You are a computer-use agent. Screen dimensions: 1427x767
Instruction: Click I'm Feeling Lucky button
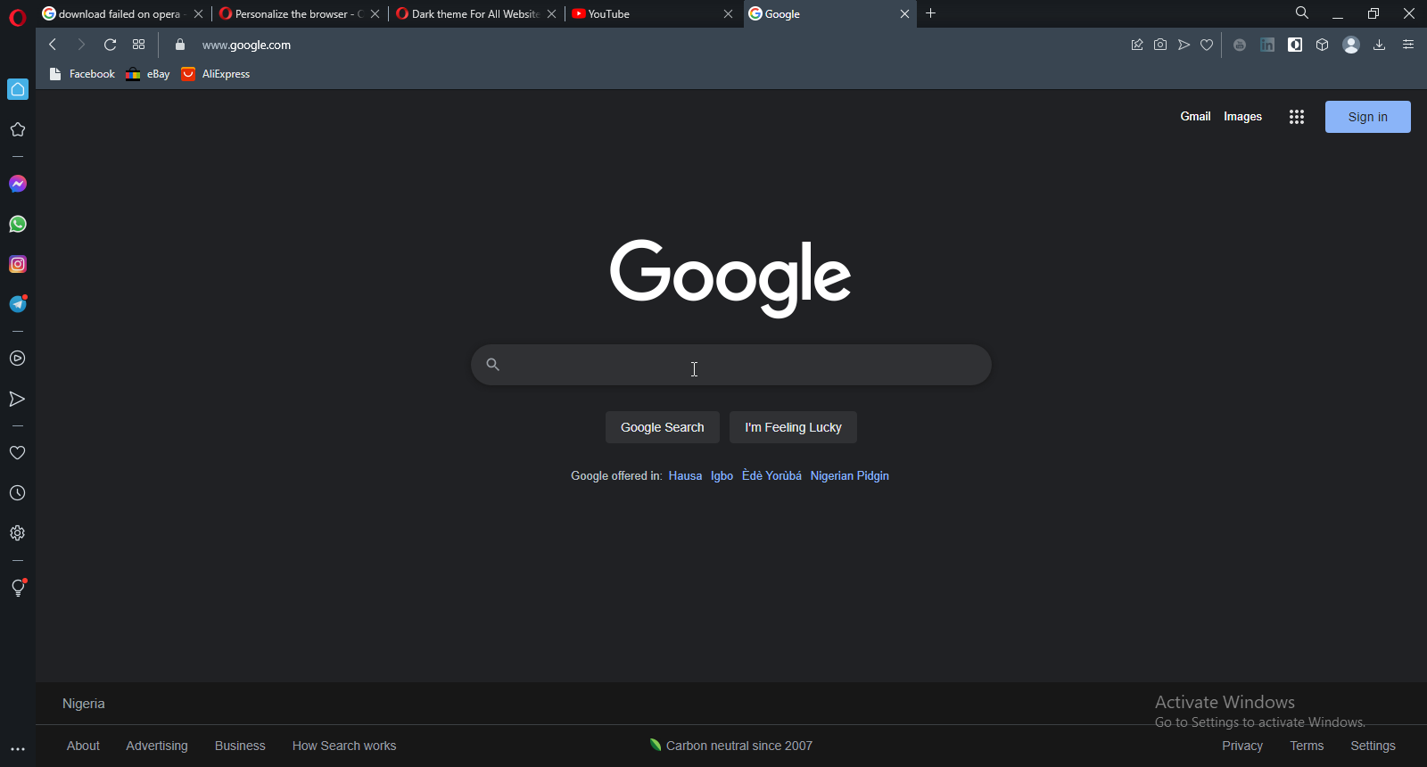coord(793,427)
